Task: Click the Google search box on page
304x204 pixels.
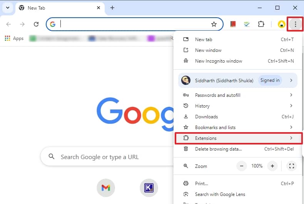Action: 107,156
